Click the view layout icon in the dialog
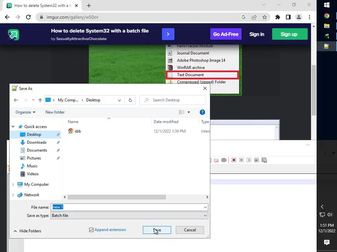The image size is (337, 252). (x=182, y=112)
